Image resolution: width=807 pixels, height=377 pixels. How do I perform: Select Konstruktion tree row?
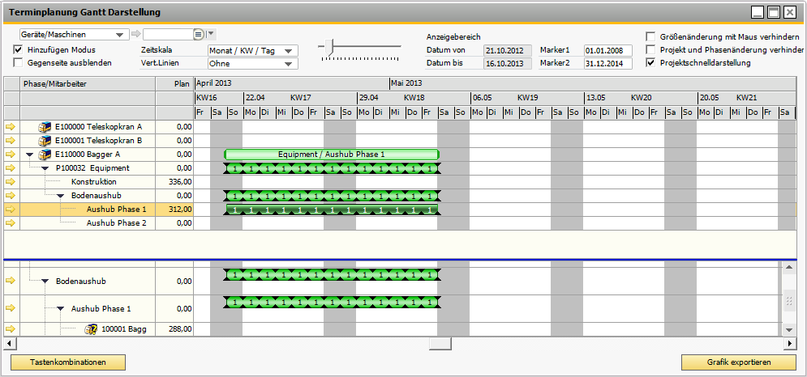(93, 182)
